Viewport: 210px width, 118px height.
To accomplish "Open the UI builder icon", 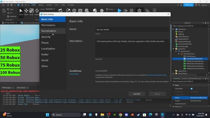I will click(x=80, y=10).
